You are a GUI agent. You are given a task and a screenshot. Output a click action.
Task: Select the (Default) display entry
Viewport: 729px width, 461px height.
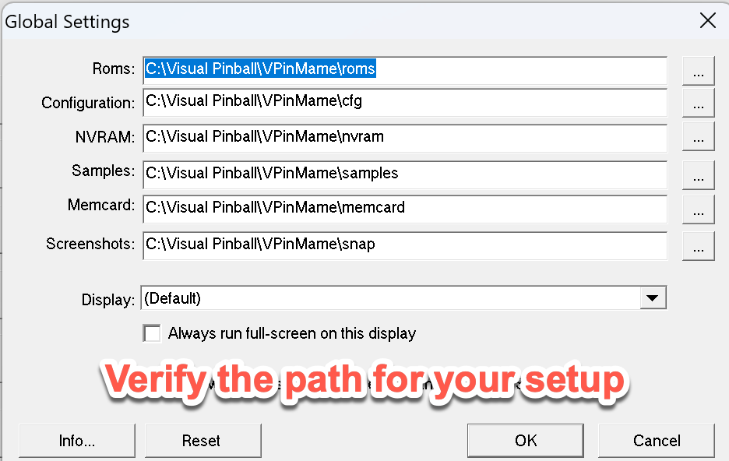(312, 297)
